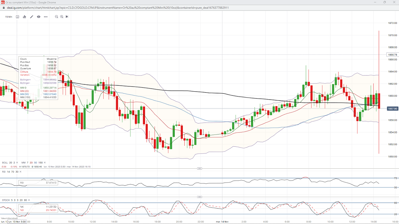
Task: Click the date label lun. 13 févr. 5:00
Action: click(x=17, y=222)
